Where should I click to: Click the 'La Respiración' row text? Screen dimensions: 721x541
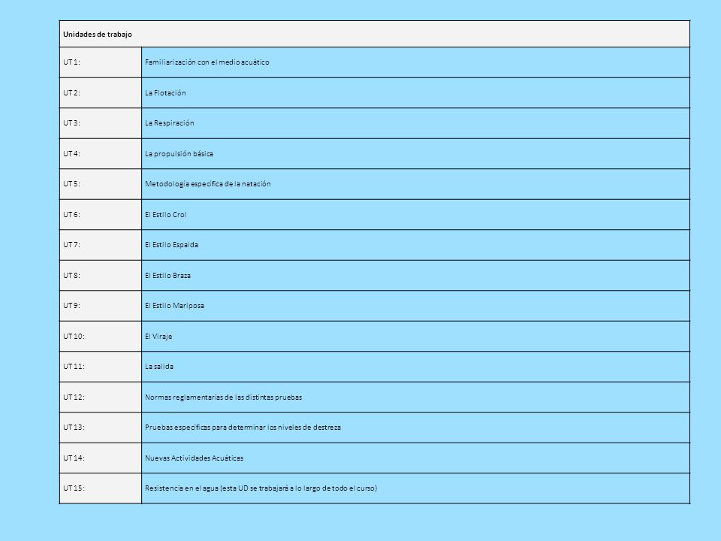170,123
